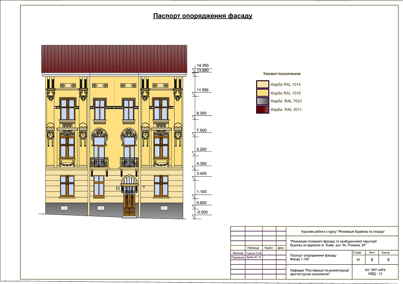403x284 pixels.
Task: Click the 11.550 elevation mark
Action: point(202,90)
